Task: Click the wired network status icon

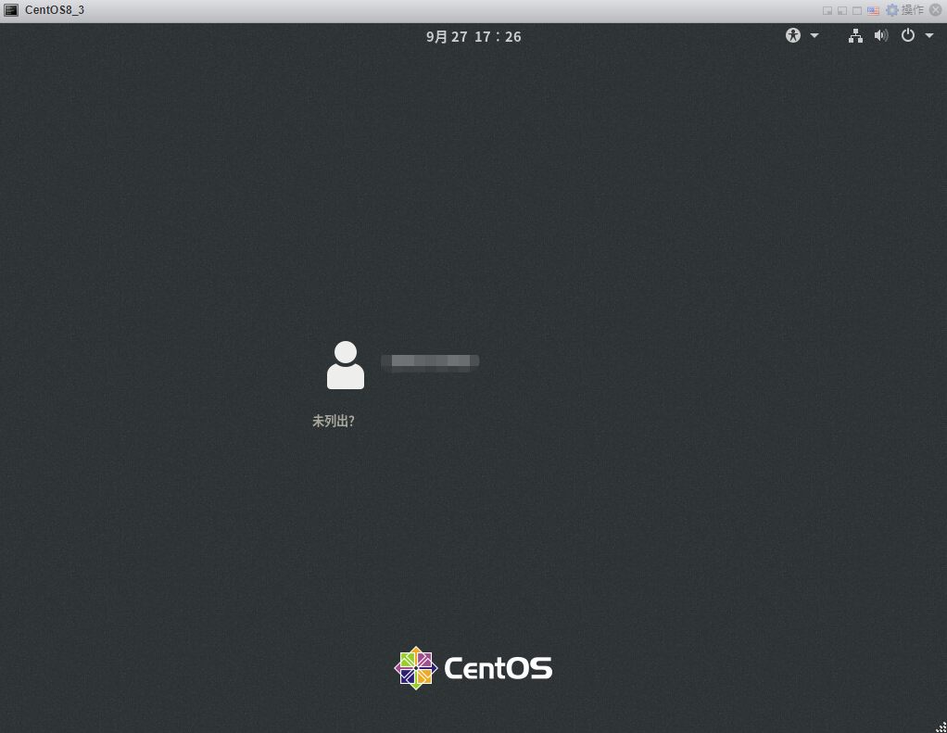Action: pyautogui.click(x=855, y=35)
